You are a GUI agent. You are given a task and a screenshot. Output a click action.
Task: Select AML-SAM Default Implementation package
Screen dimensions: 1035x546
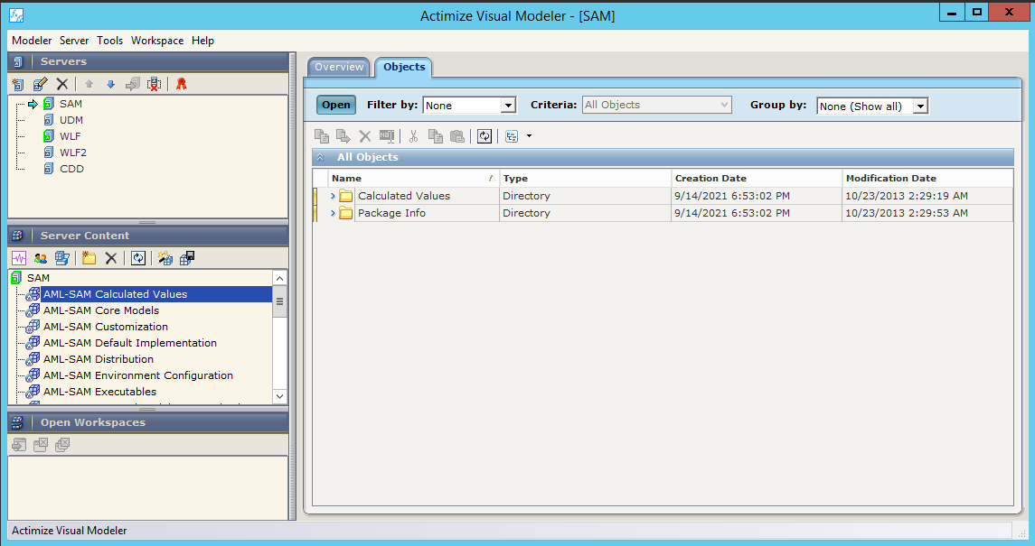tap(130, 343)
